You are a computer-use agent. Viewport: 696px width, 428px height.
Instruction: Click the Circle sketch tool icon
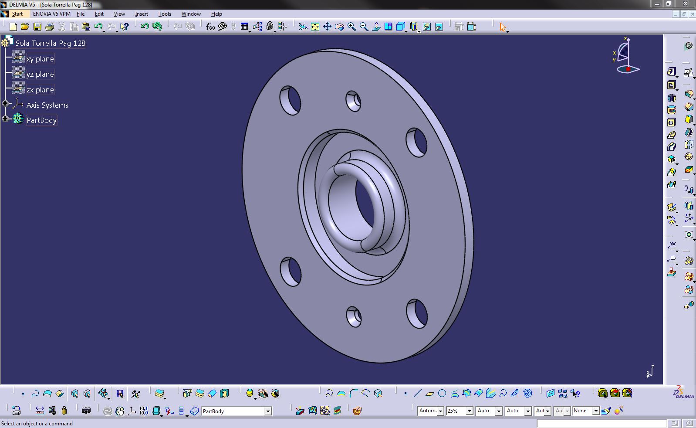pyautogui.click(x=442, y=394)
